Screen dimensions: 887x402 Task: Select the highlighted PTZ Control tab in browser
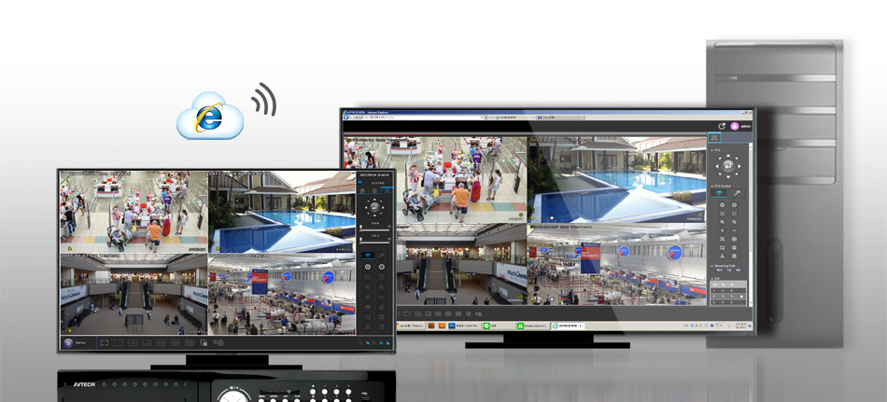pyautogui.click(x=719, y=194)
